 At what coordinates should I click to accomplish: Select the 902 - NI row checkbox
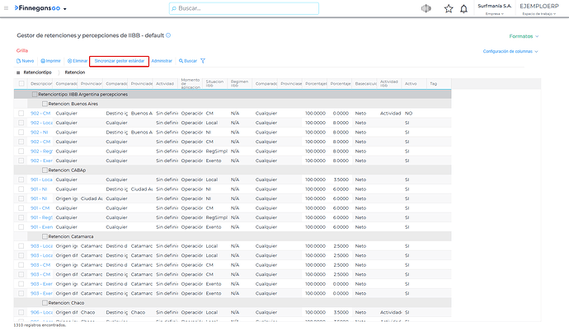point(21,133)
